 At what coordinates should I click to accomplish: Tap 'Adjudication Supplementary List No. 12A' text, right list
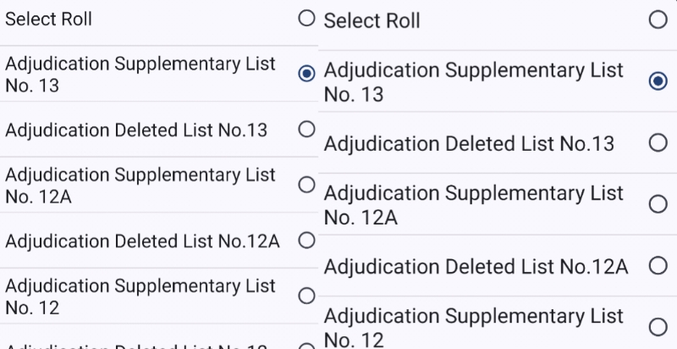click(x=473, y=205)
